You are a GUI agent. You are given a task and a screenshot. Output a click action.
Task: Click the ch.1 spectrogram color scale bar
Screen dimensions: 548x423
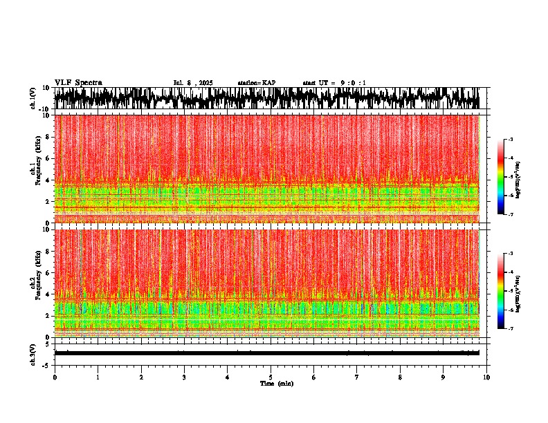500,177
